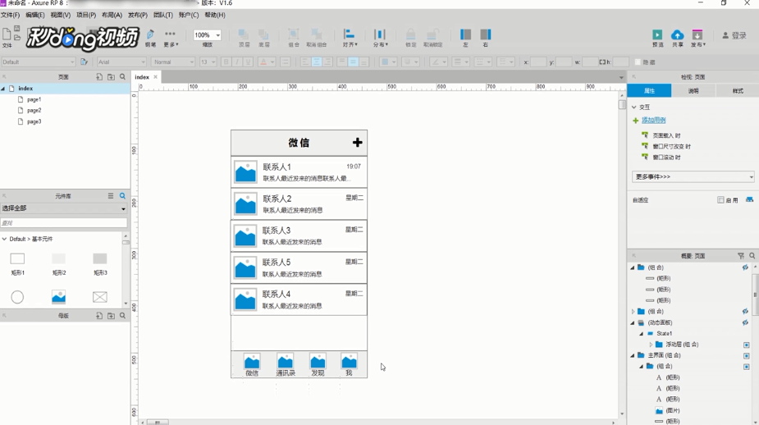The width and height of the screenshot is (759, 425).
Task: Toggle Underline text formatting
Action: coord(249,62)
